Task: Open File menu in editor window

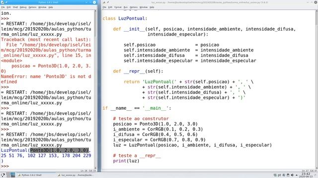Action: coord(104,7)
